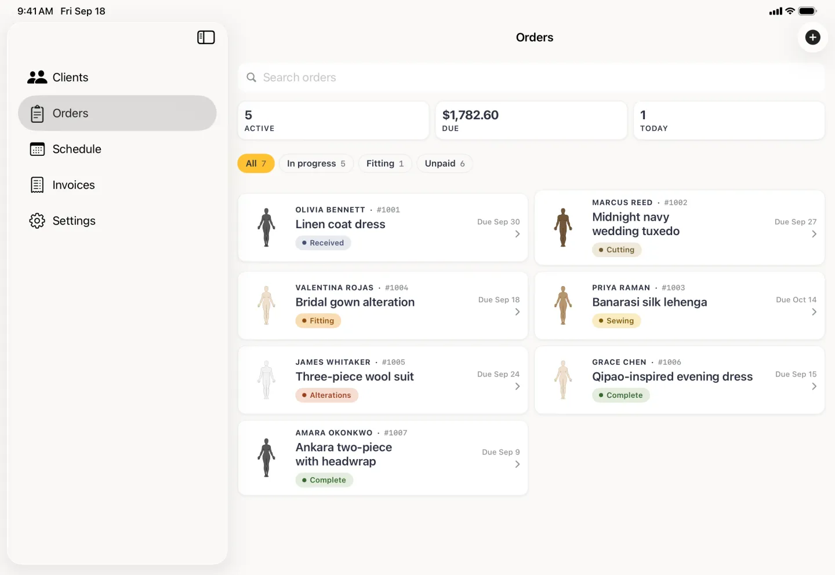Select the All 7 filter
This screenshot has width=835, height=575.
[256, 164]
